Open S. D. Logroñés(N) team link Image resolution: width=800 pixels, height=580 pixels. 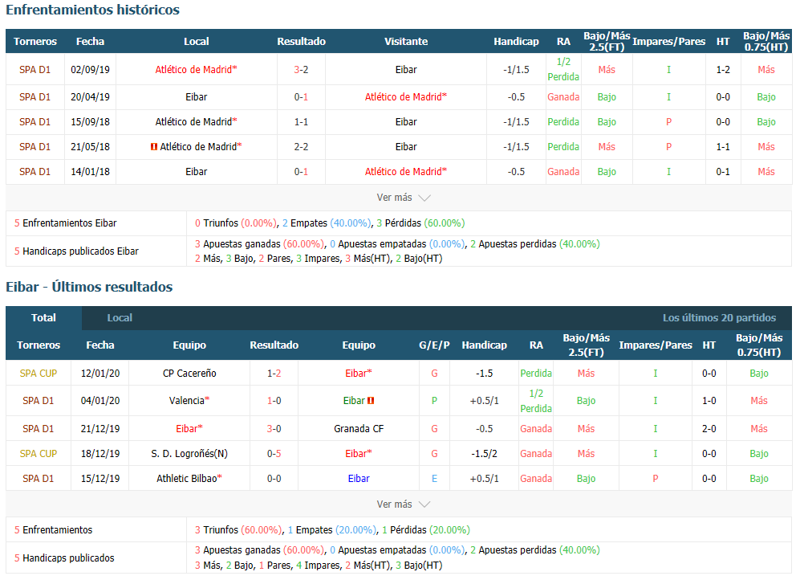(x=189, y=454)
